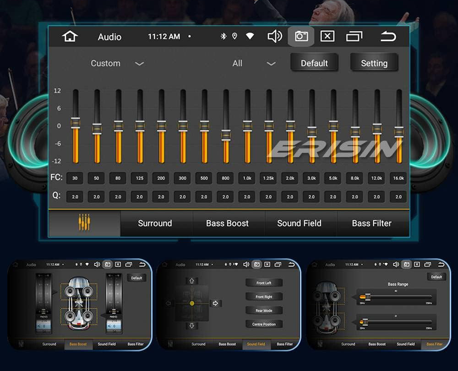Screen dimensions: 458x371
Task: Expand the Custom preset dropdown
Action: click(x=117, y=63)
